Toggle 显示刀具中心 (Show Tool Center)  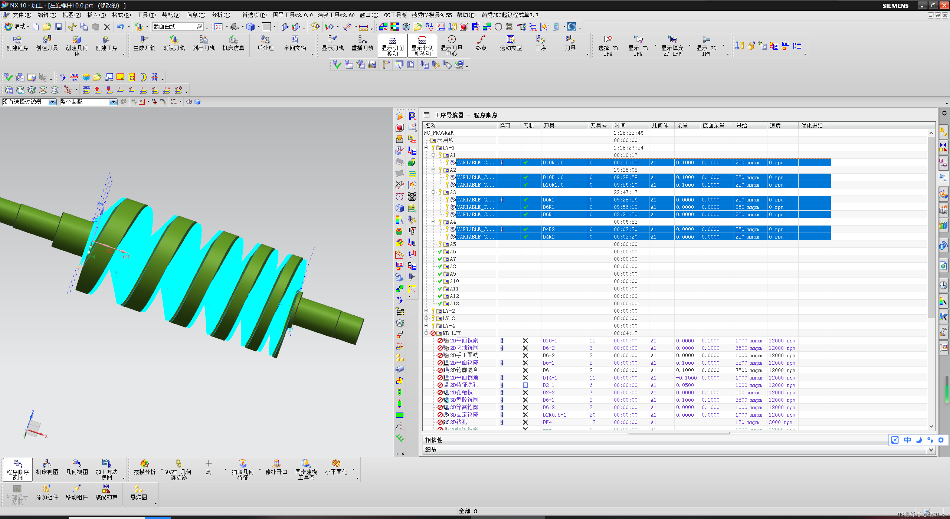coord(452,46)
